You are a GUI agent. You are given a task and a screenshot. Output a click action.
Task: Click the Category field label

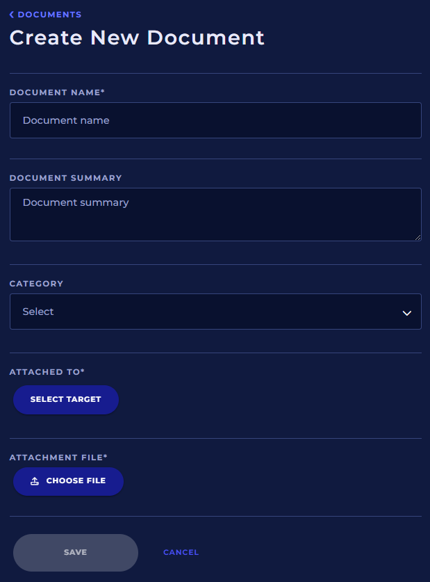tap(36, 284)
